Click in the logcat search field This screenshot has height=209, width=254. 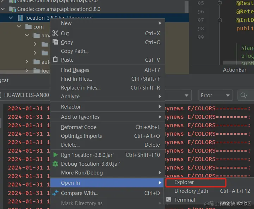point(246,95)
